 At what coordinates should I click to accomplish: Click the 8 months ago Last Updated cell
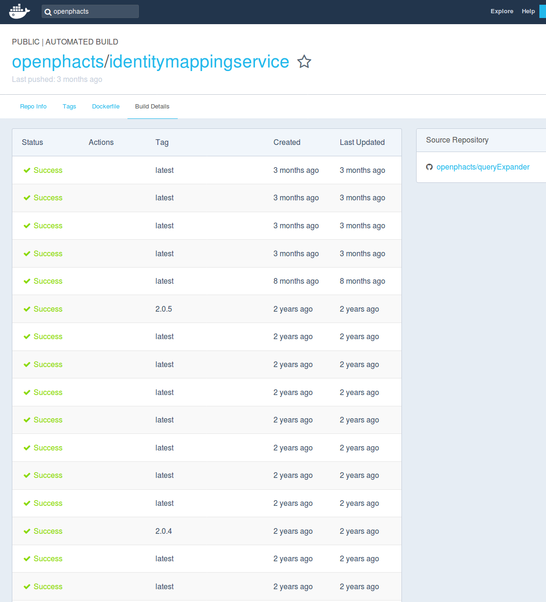click(362, 281)
